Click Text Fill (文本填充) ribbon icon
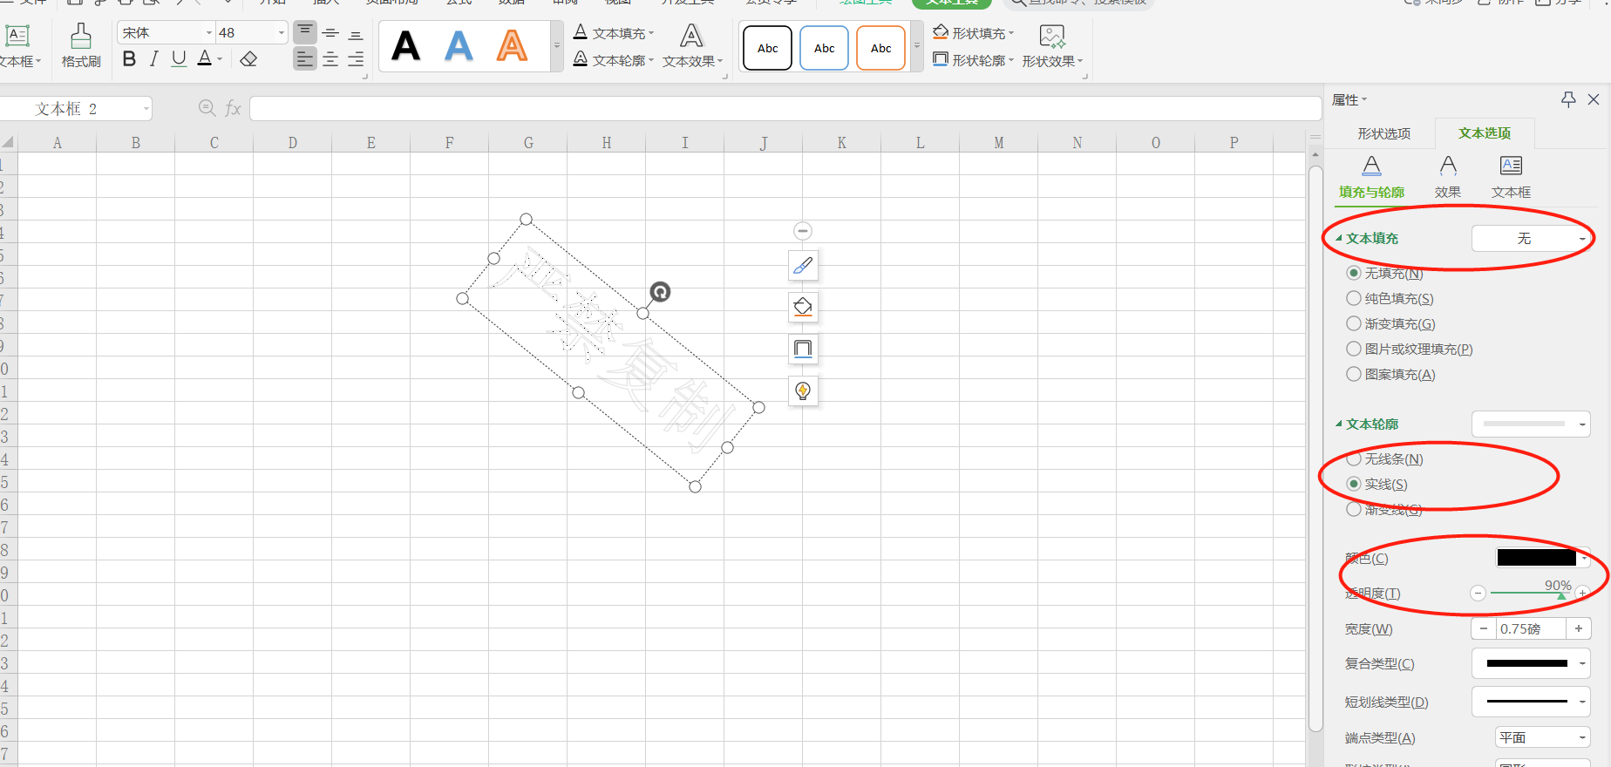Image resolution: width=1611 pixels, height=767 pixels. click(x=581, y=32)
